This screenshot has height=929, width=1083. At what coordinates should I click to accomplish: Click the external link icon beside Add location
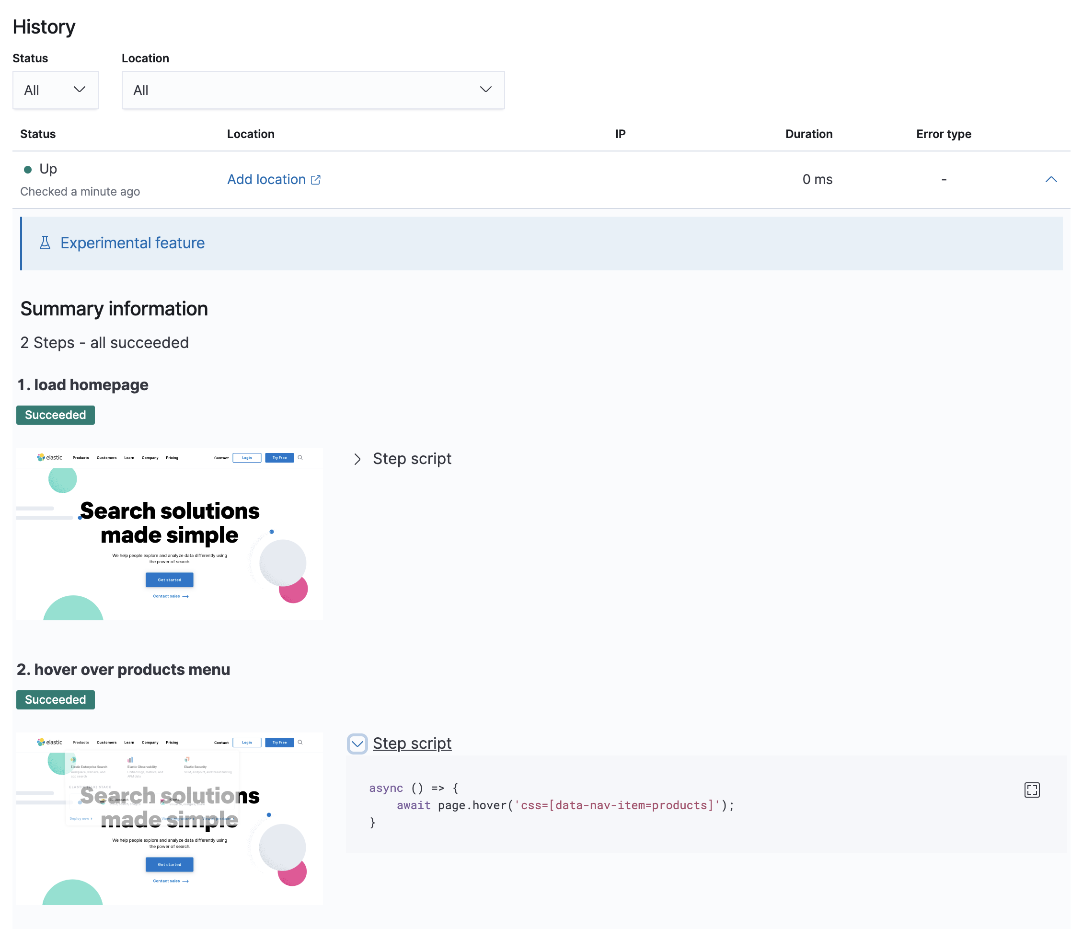click(316, 179)
